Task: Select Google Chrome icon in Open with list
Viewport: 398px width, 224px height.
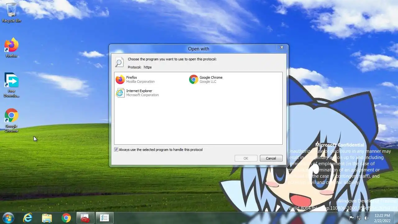Action: pyautogui.click(x=194, y=80)
